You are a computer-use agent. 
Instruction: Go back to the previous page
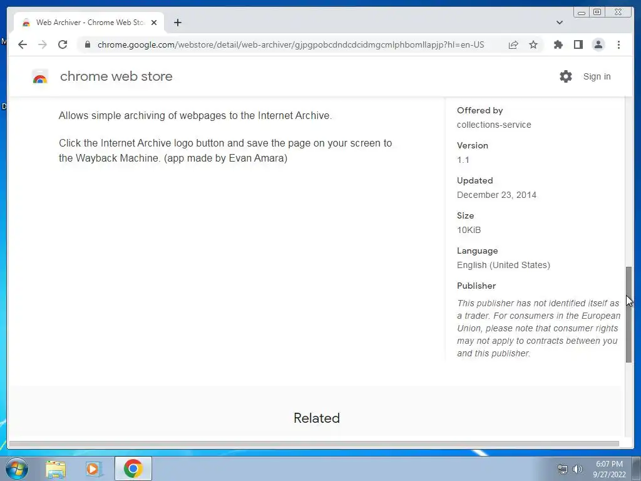(23, 44)
